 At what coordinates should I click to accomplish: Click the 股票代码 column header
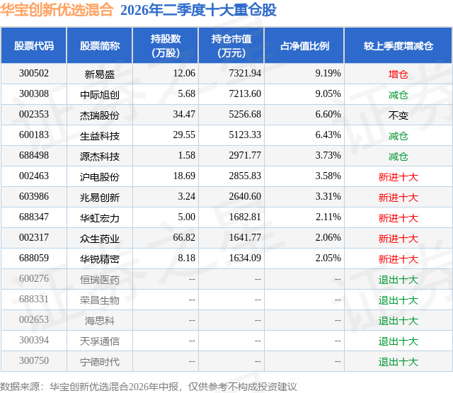click(x=34, y=45)
